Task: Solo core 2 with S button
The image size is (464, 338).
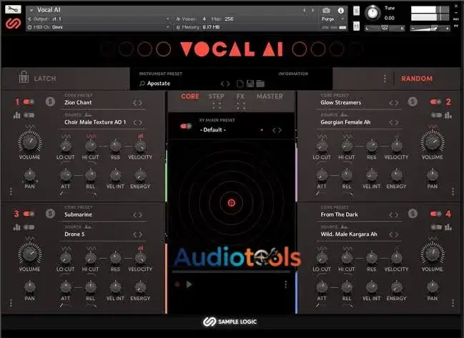Action: pyautogui.click(x=413, y=101)
